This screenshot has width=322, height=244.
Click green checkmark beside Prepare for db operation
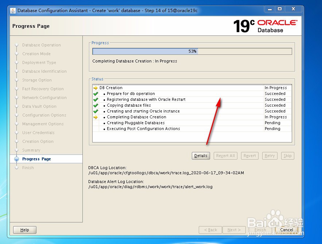[96, 94]
